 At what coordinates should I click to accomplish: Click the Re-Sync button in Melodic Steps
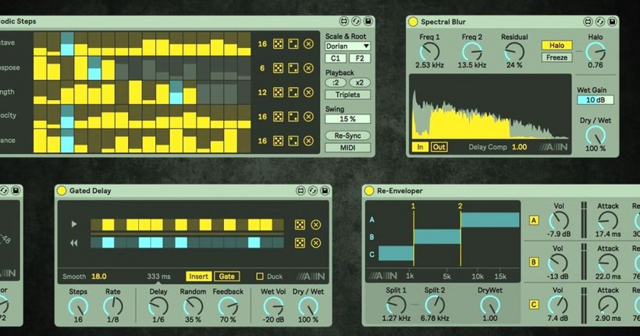[x=347, y=135]
